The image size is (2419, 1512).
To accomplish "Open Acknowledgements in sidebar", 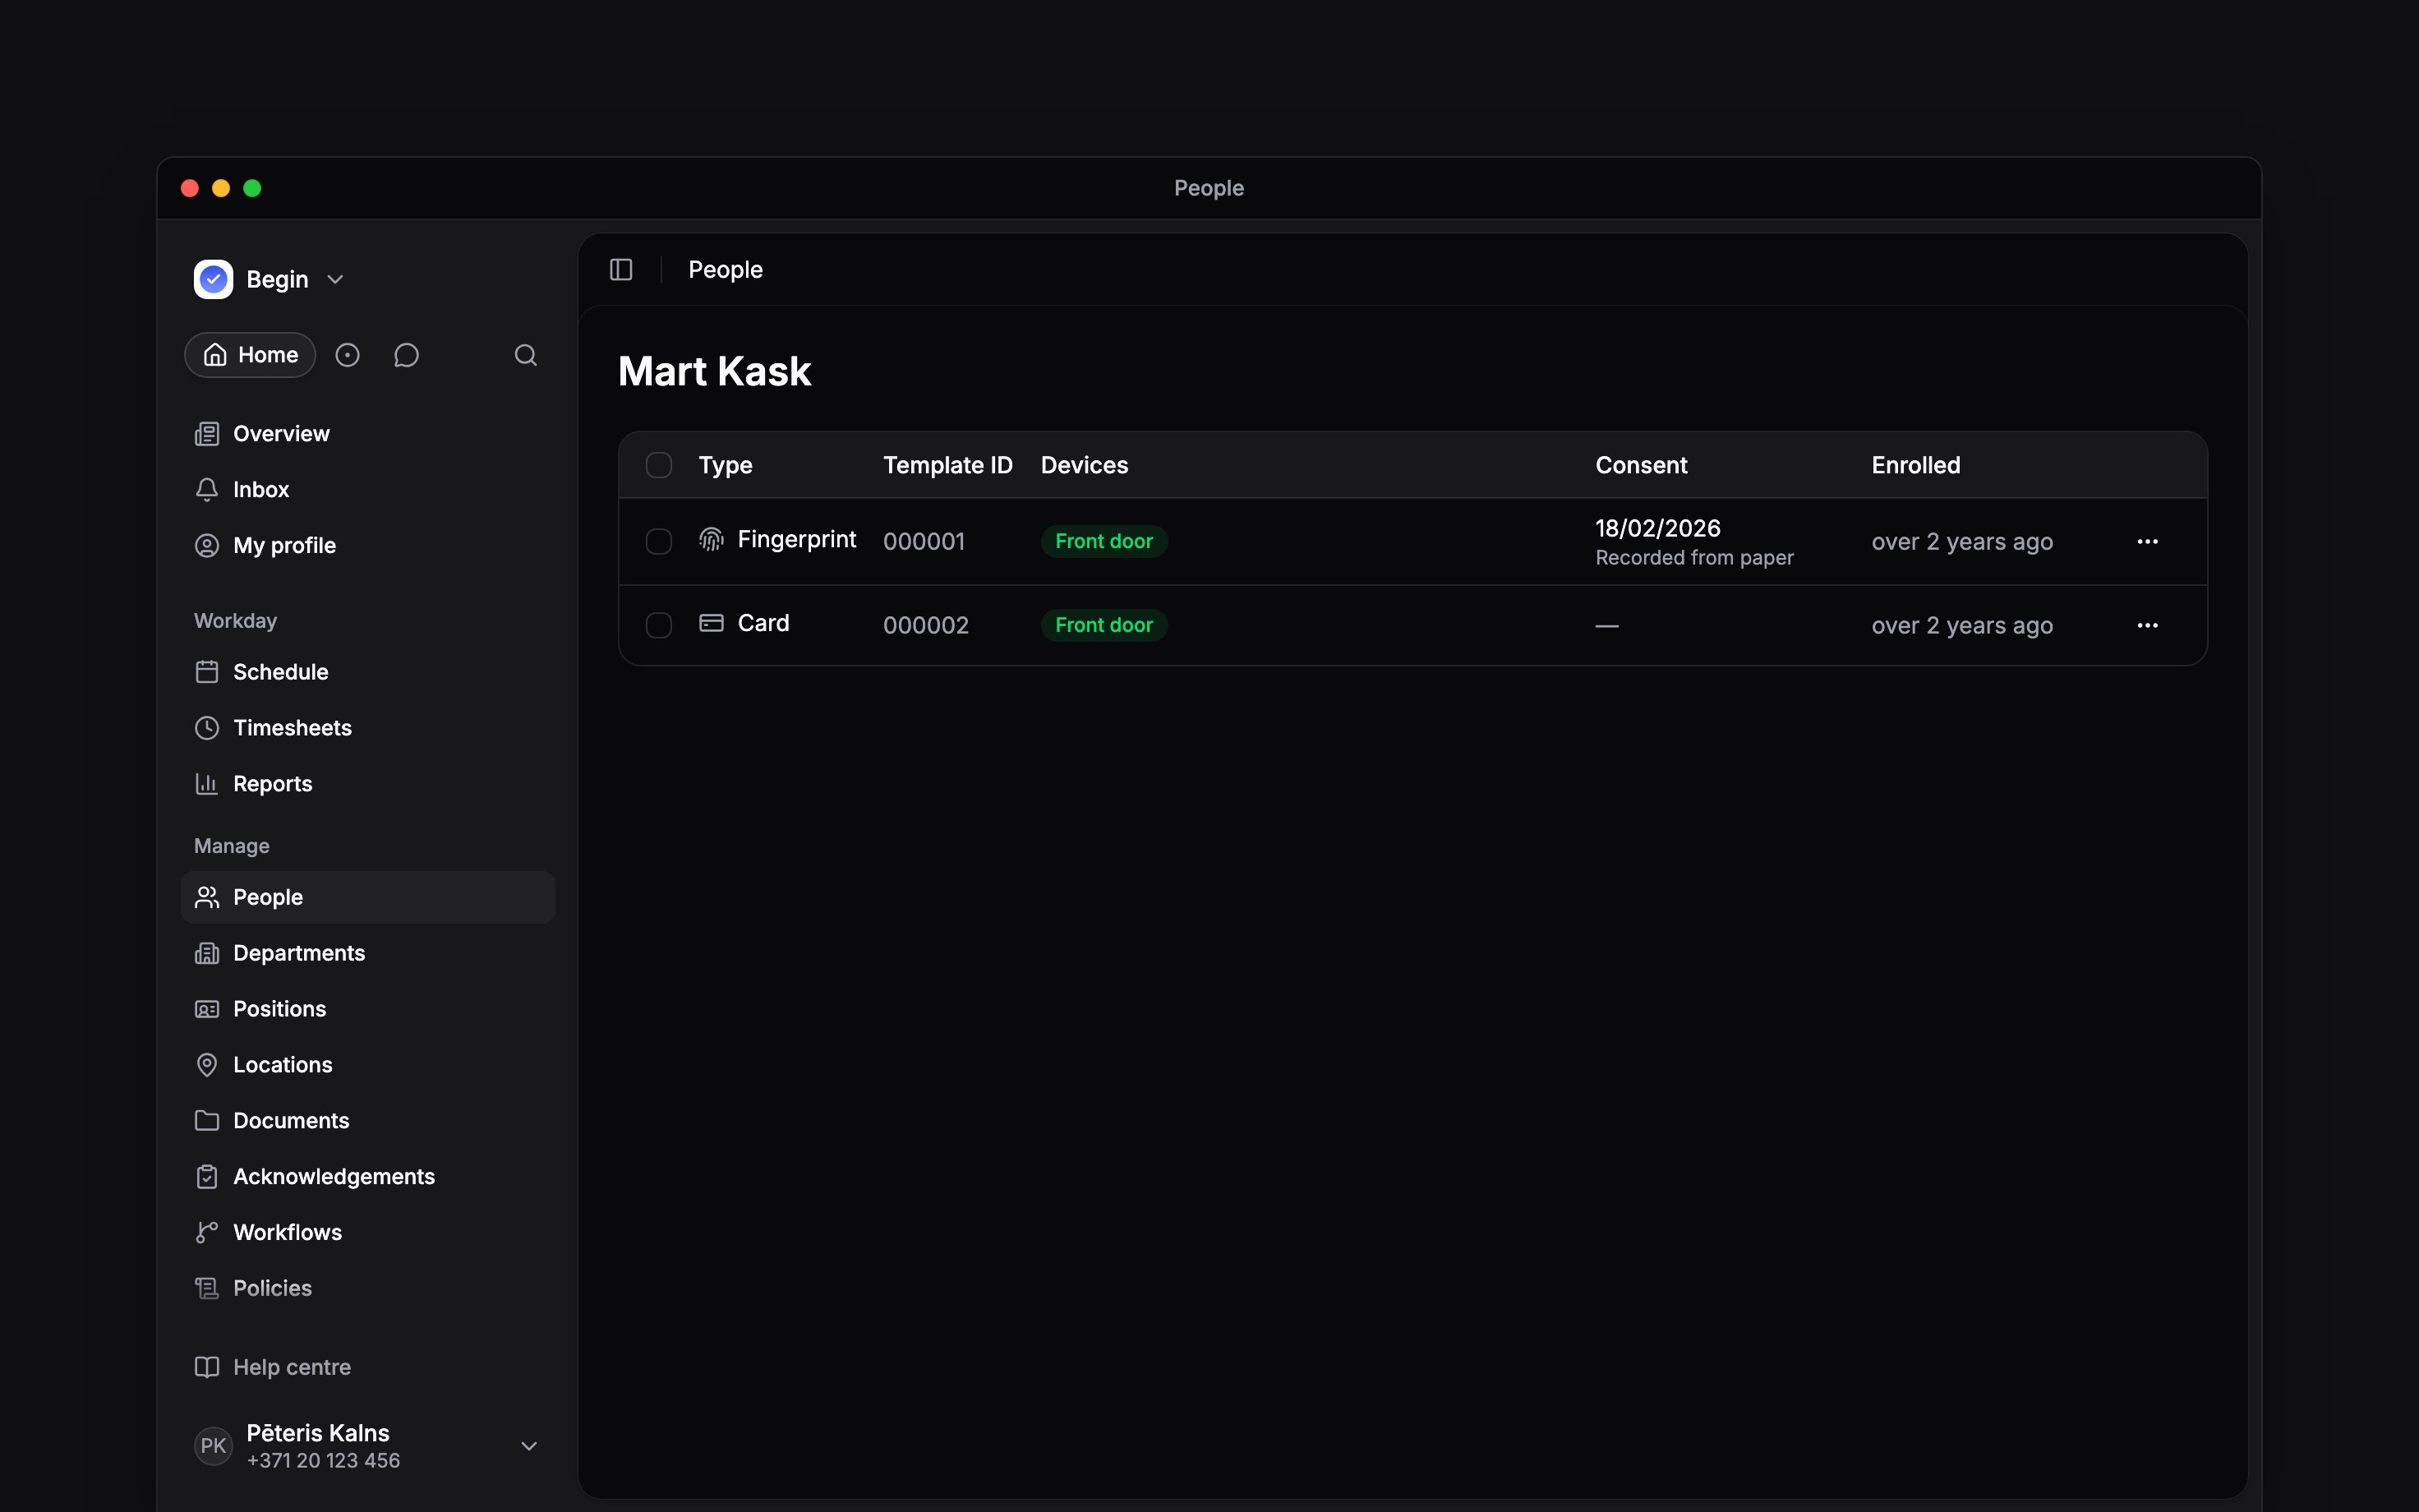I will tap(368, 1177).
